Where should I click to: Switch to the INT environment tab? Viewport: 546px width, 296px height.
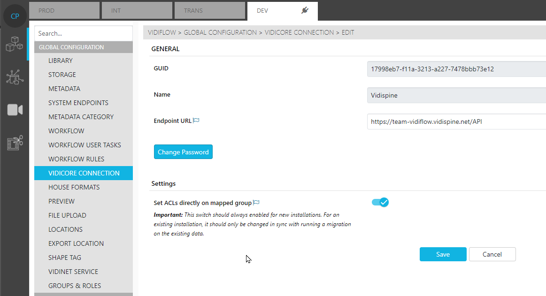[137, 11]
